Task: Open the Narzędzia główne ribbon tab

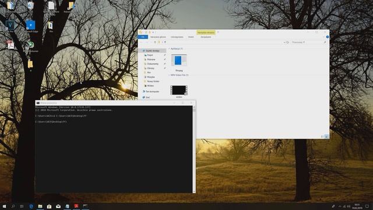Action: coord(158,37)
